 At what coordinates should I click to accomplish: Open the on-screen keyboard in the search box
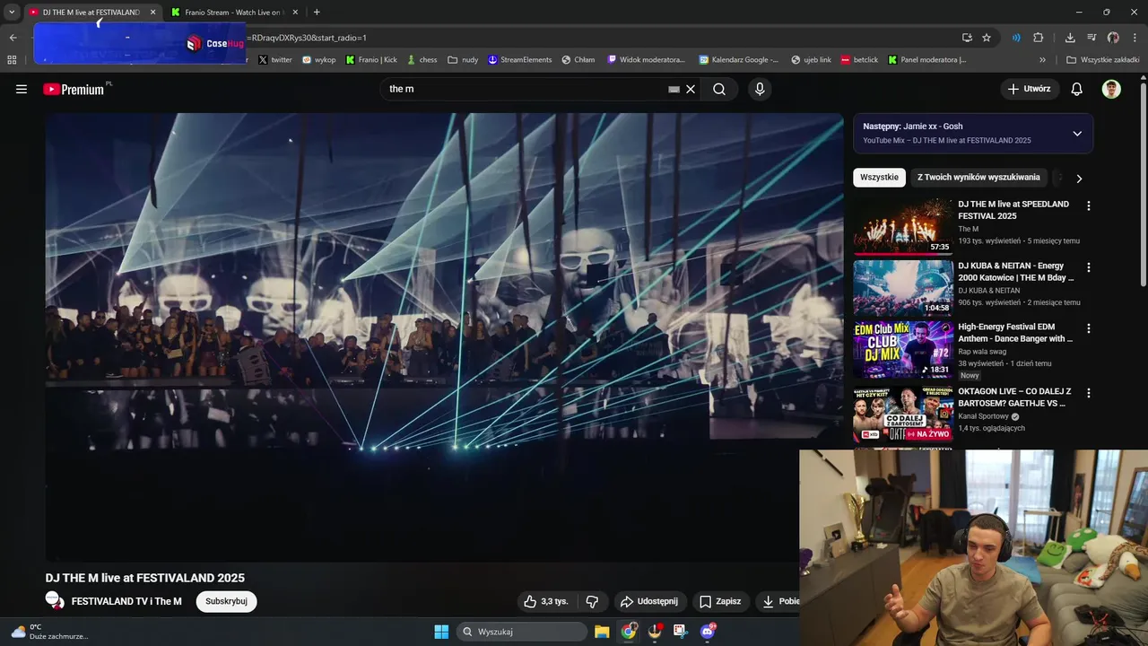[674, 89]
